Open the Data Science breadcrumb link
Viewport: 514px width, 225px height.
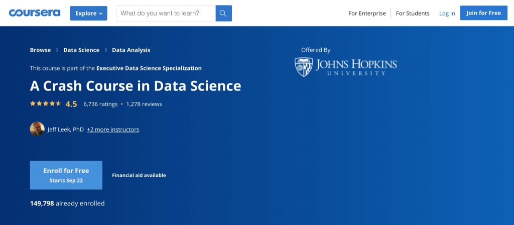point(81,50)
